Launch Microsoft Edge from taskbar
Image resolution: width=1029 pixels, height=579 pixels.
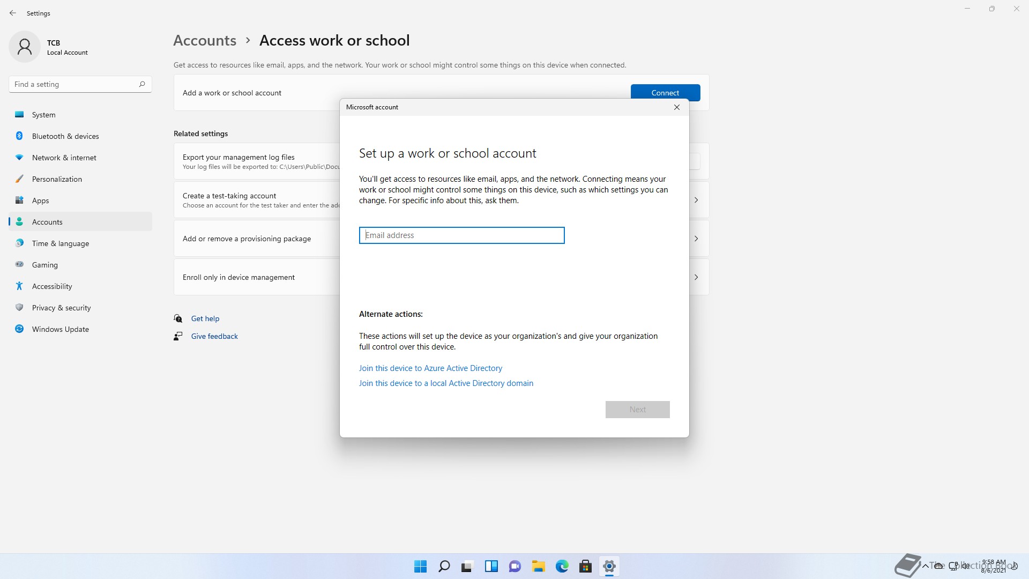[x=562, y=566]
